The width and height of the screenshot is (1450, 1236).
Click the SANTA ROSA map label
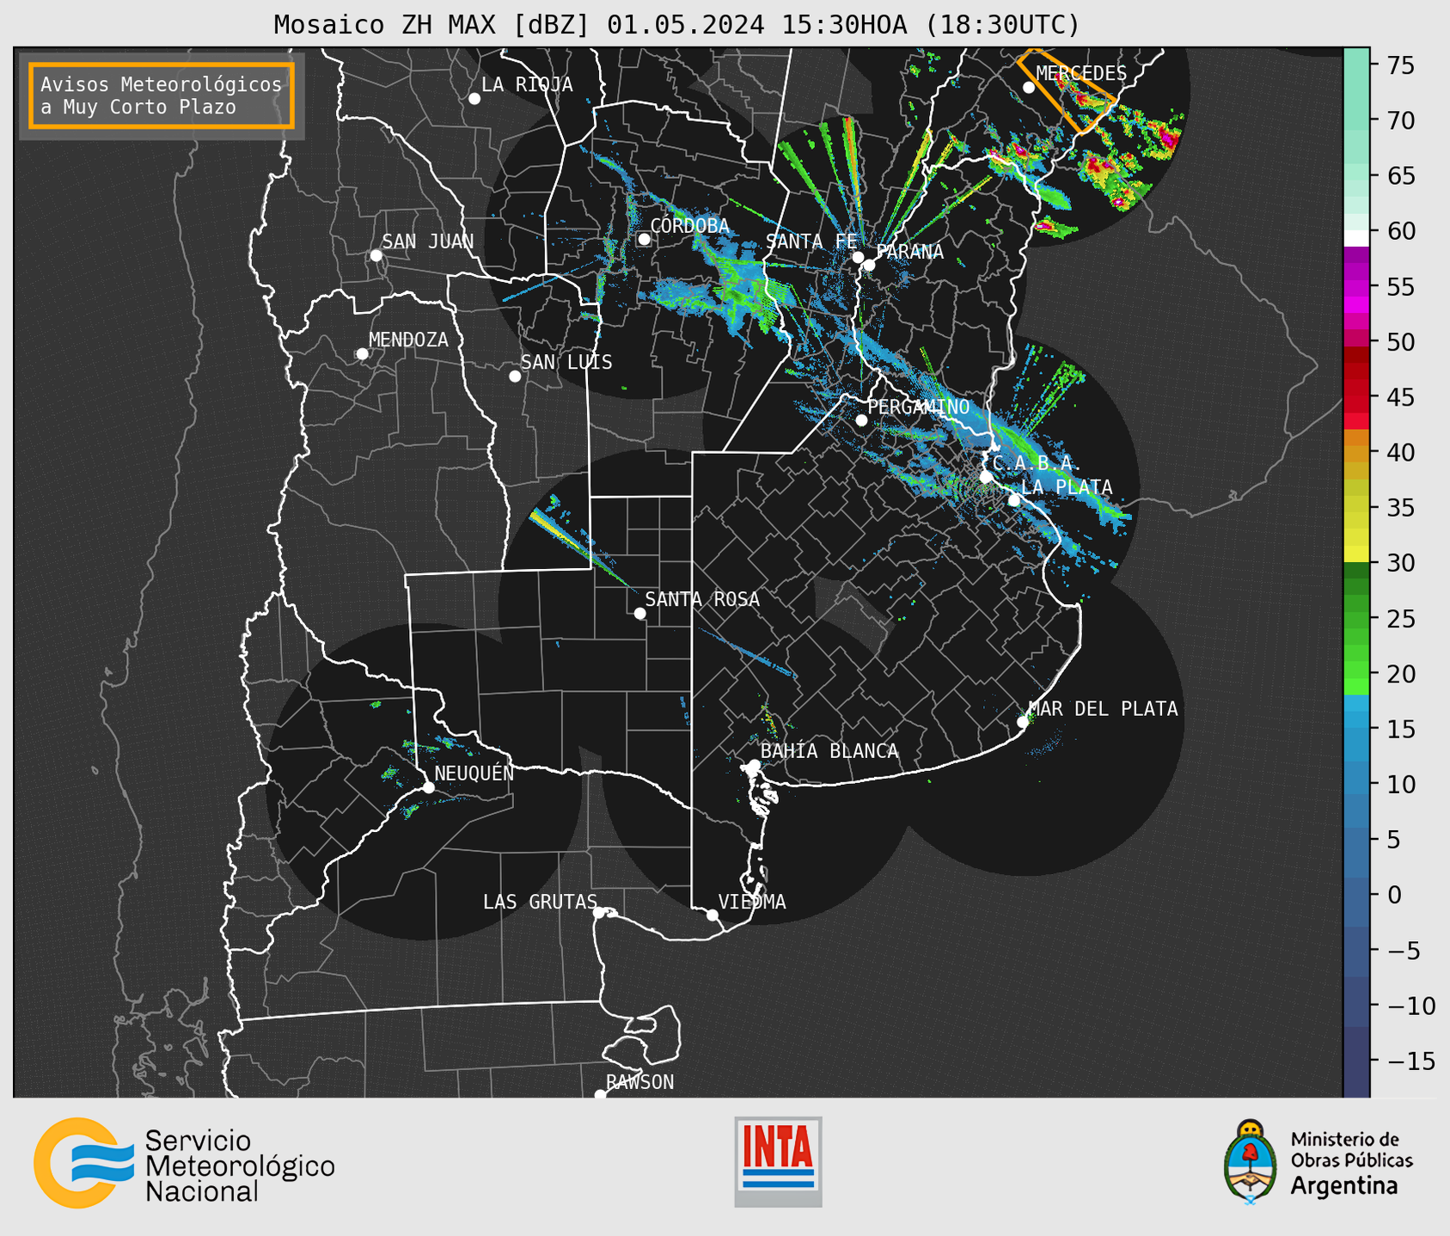[x=702, y=599]
